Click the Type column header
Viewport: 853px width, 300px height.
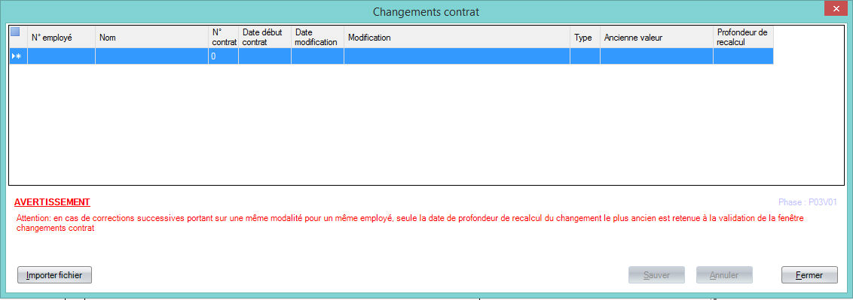pos(585,38)
